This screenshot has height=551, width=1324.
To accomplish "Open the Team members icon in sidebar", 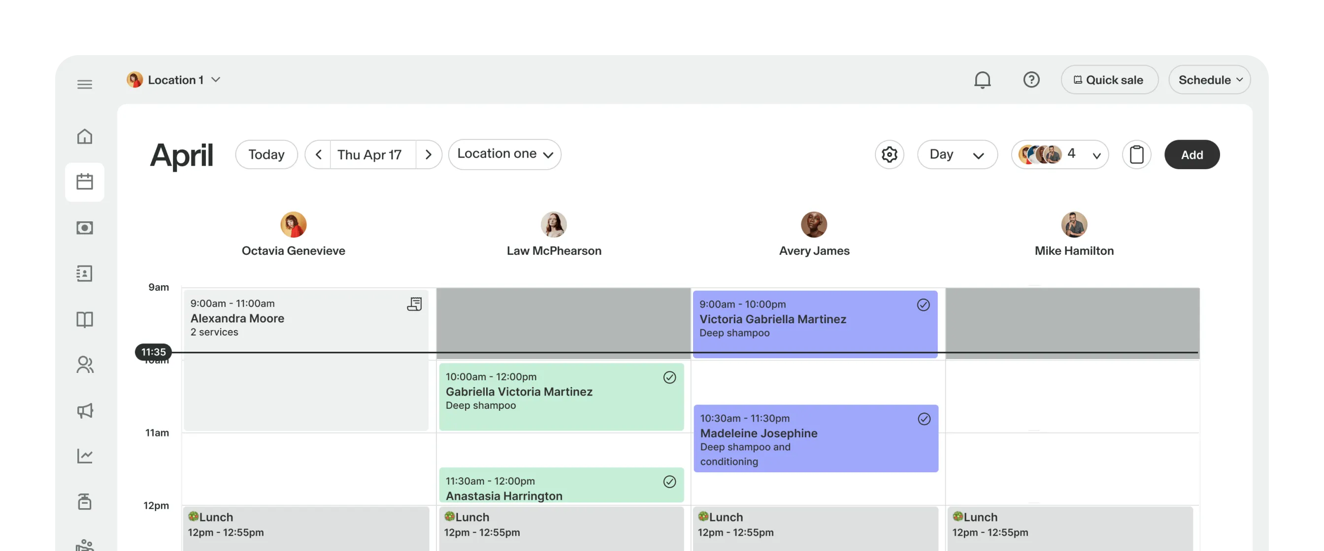I will point(85,365).
